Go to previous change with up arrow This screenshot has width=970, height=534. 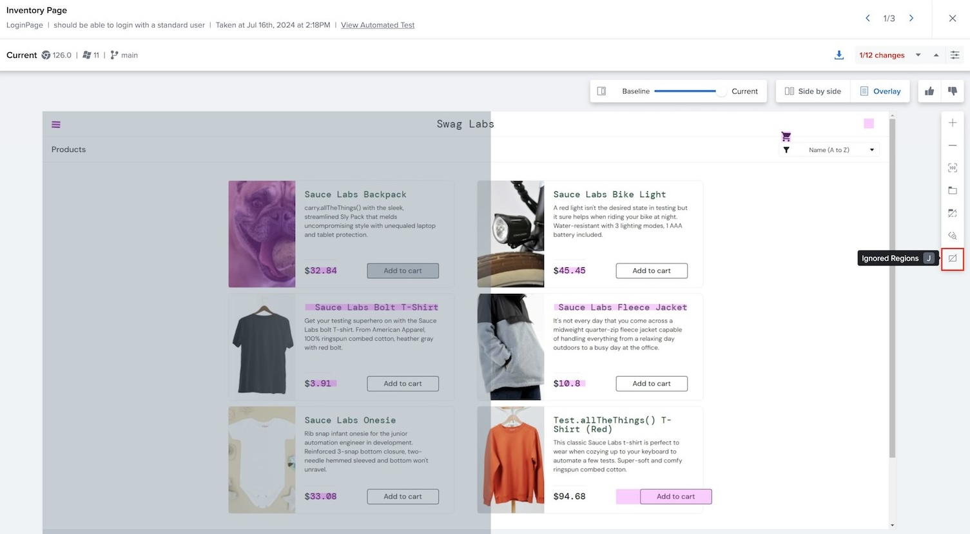point(936,55)
